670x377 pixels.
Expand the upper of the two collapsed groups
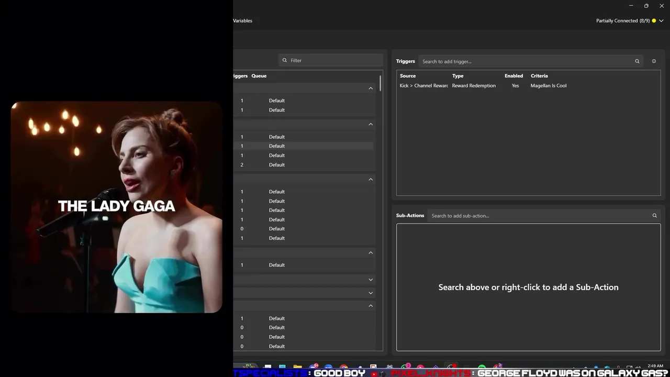point(371,280)
